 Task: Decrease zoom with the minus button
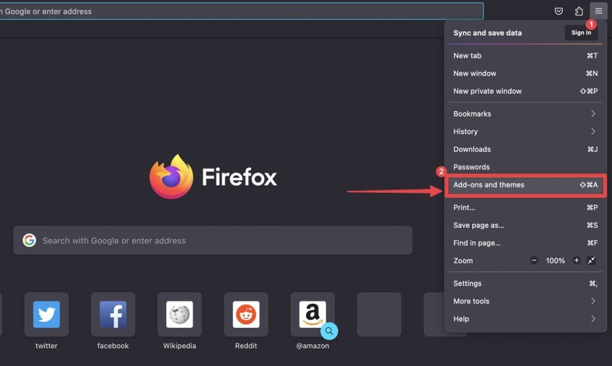(534, 260)
